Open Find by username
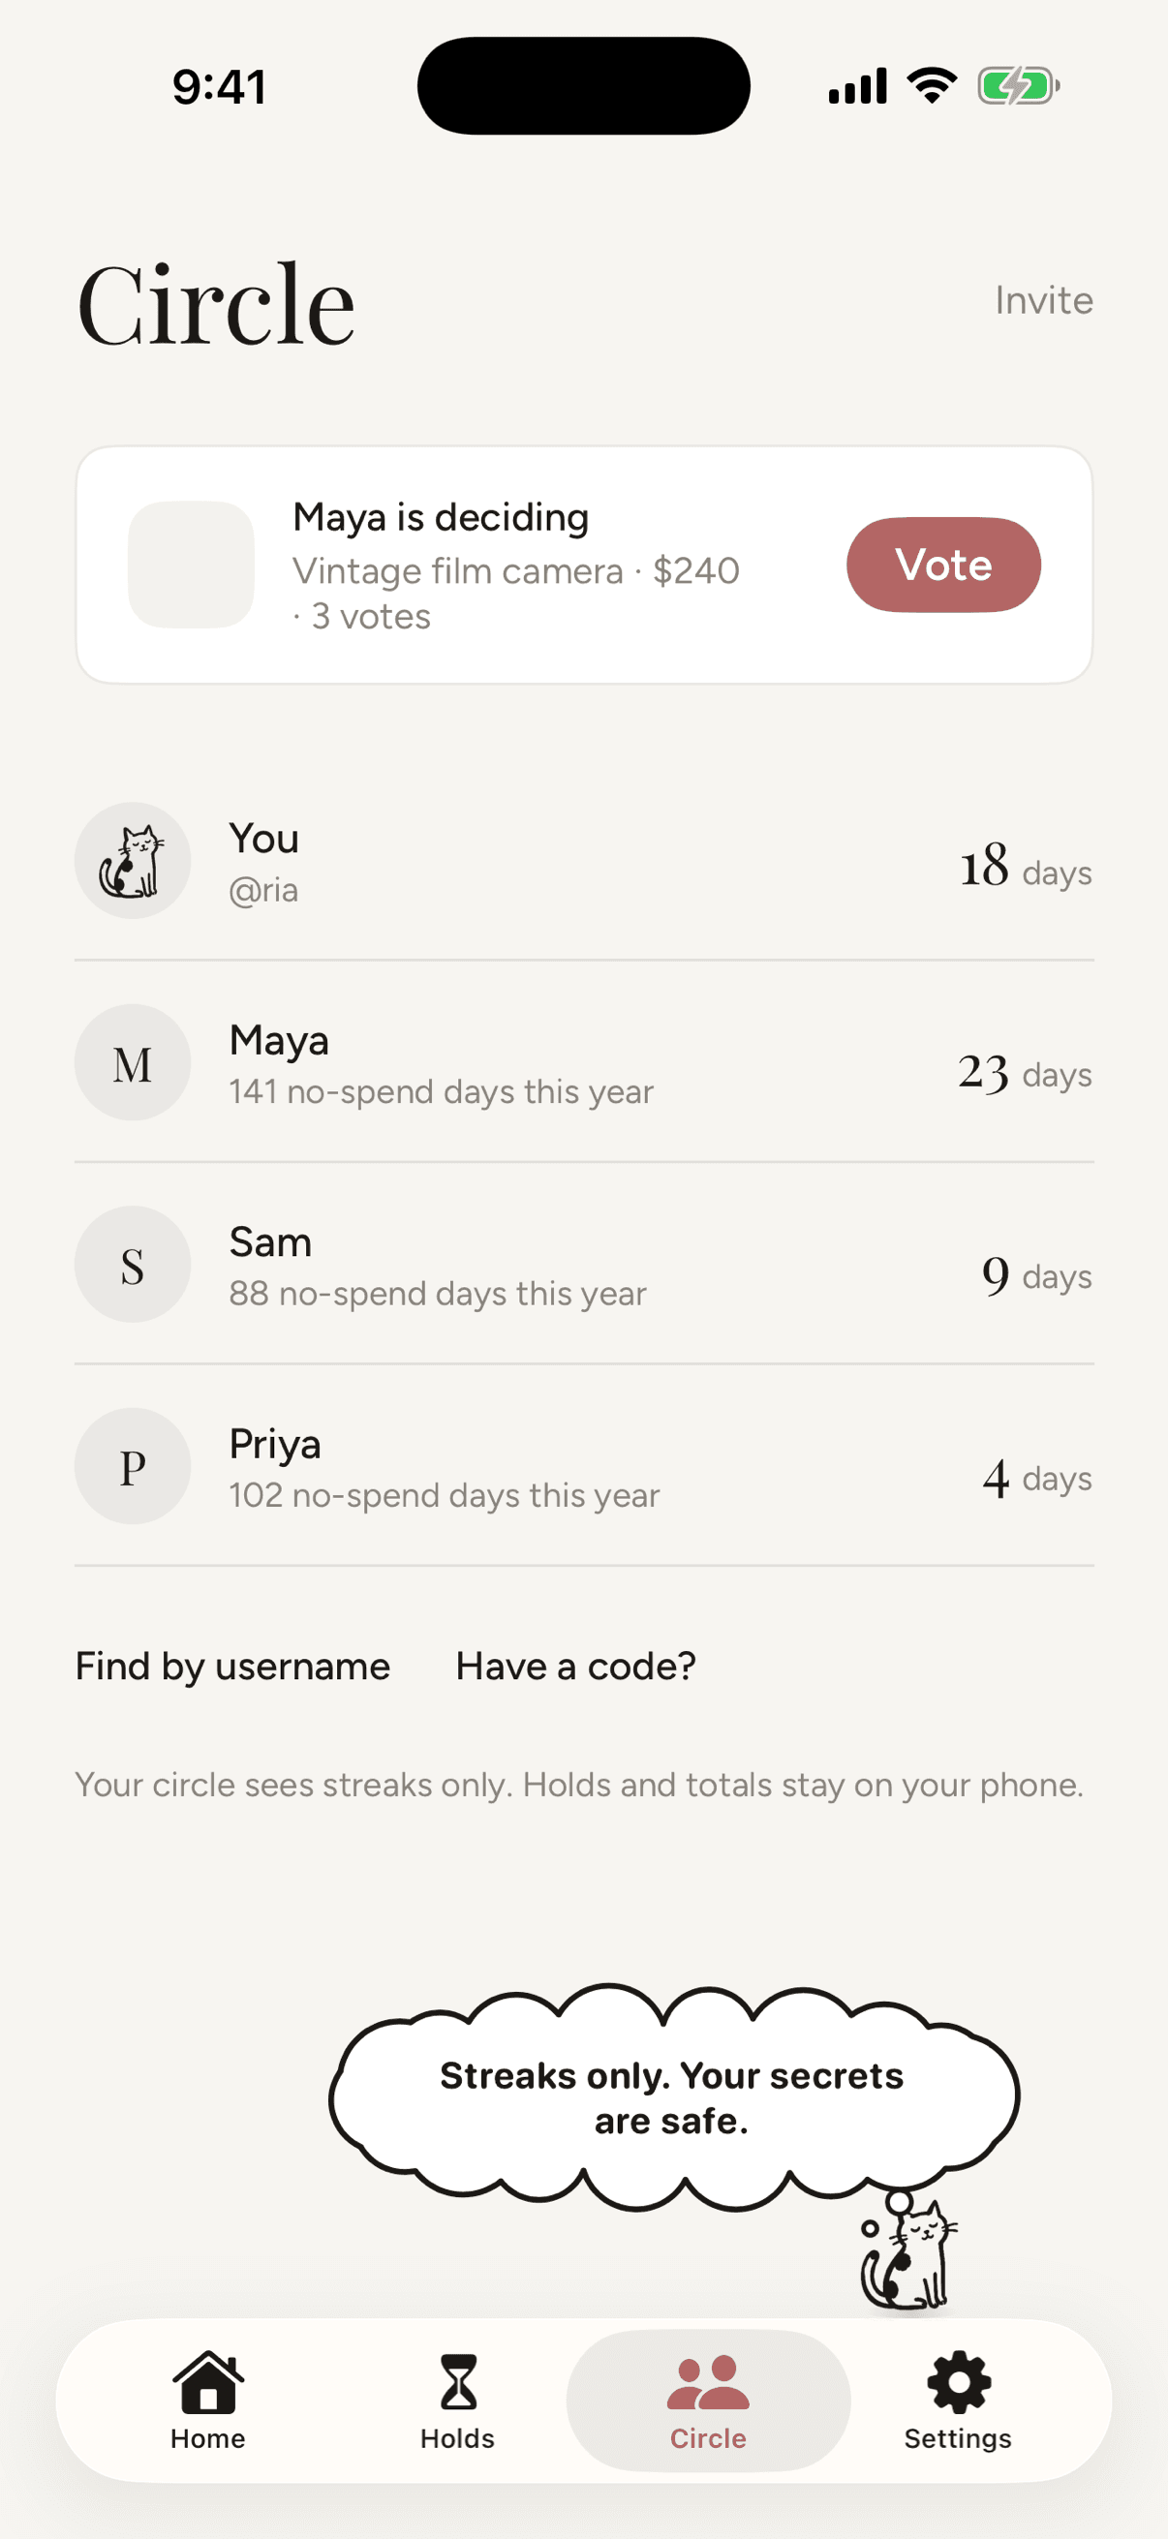Screen dimensions: 1168x2539 (232, 1667)
